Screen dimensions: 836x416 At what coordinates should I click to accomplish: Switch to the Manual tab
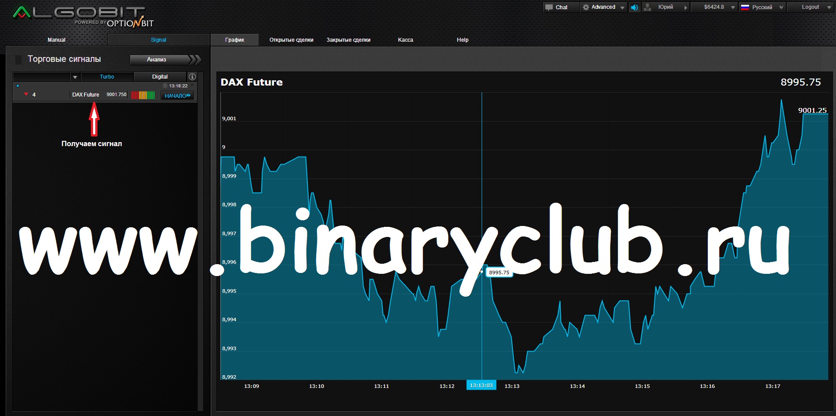[56, 40]
